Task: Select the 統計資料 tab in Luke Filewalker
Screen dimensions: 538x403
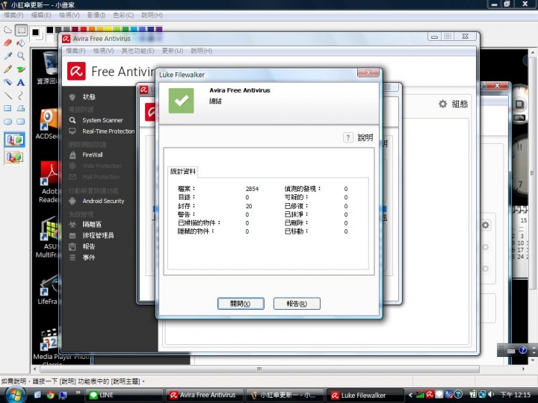Action: 183,172
